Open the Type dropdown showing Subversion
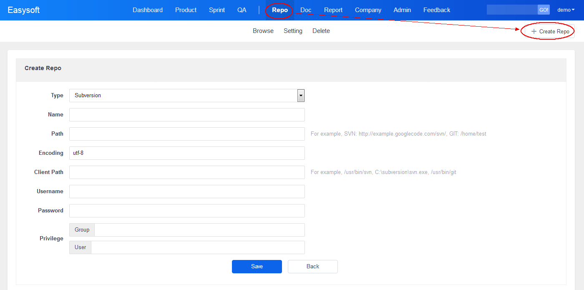Image resolution: width=584 pixels, height=290 pixels. (x=186, y=96)
